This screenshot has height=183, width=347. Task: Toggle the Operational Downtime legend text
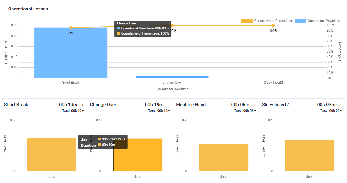(324, 21)
